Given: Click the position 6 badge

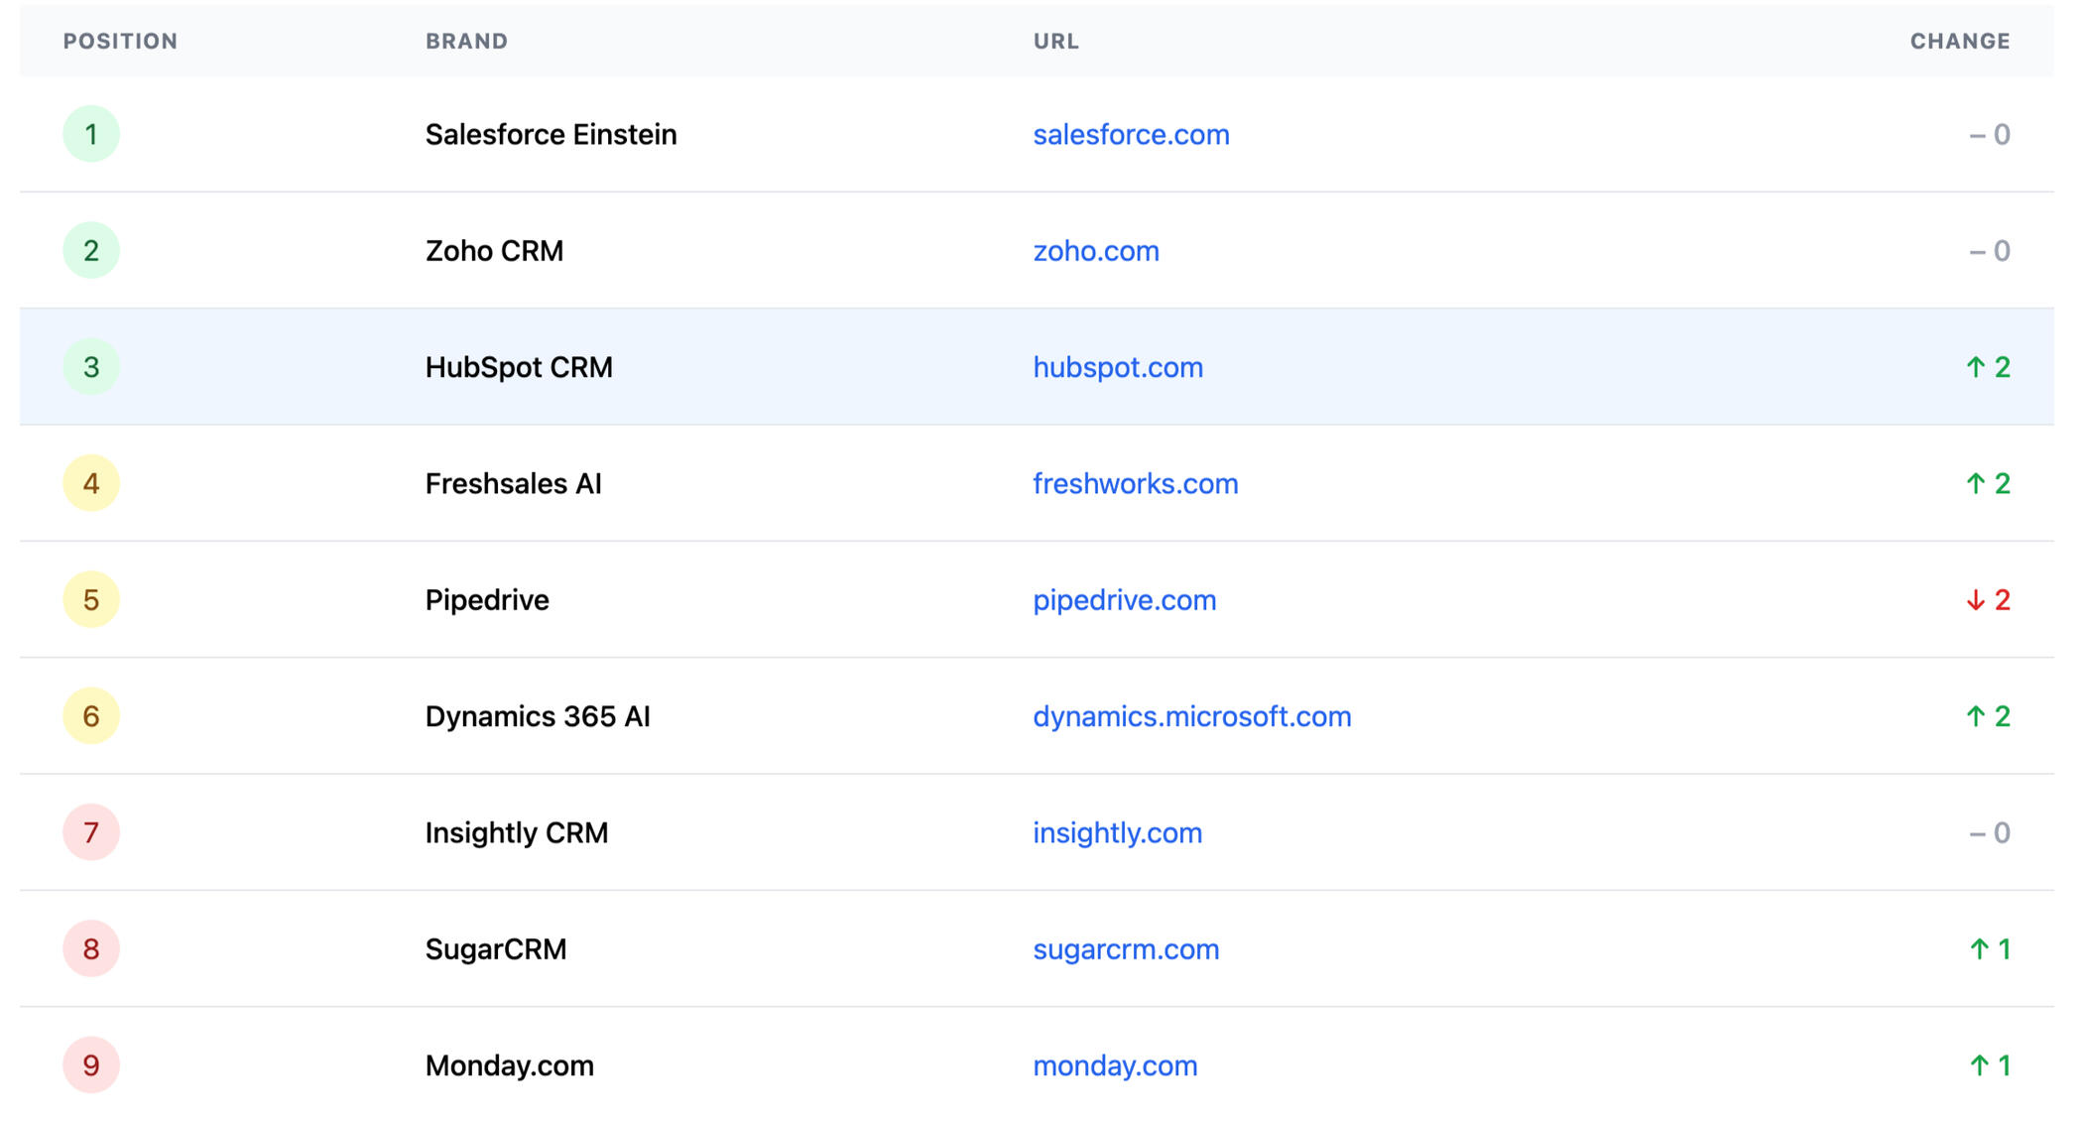Looking at the screenshot, I should coord(91,716).
